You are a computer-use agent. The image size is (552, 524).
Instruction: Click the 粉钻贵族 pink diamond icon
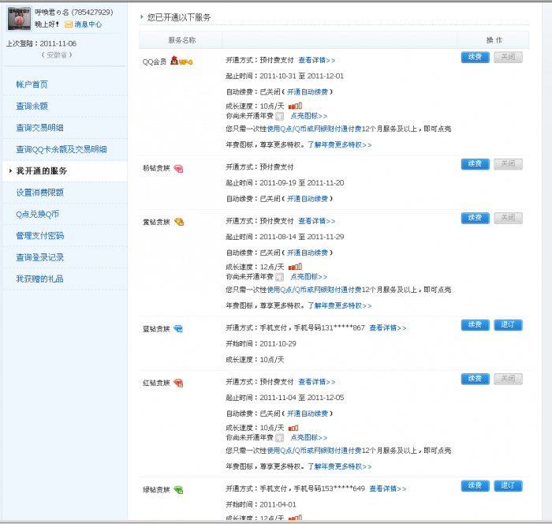[x=178, y=169]
